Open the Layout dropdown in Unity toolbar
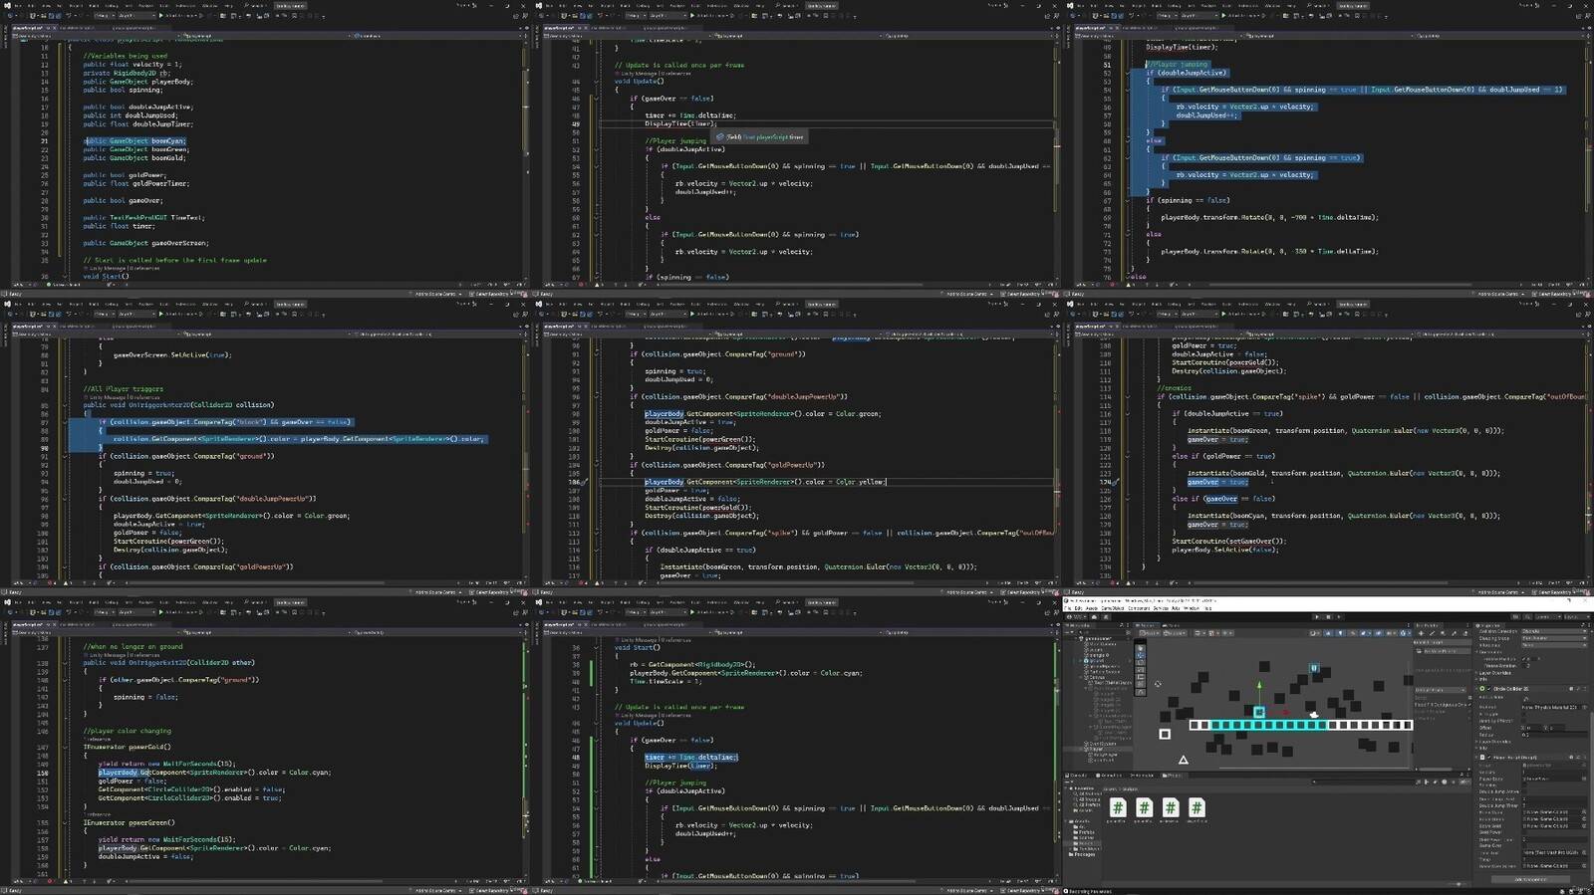Viewport: 1594px width, 895px height. pos(1576,617)
